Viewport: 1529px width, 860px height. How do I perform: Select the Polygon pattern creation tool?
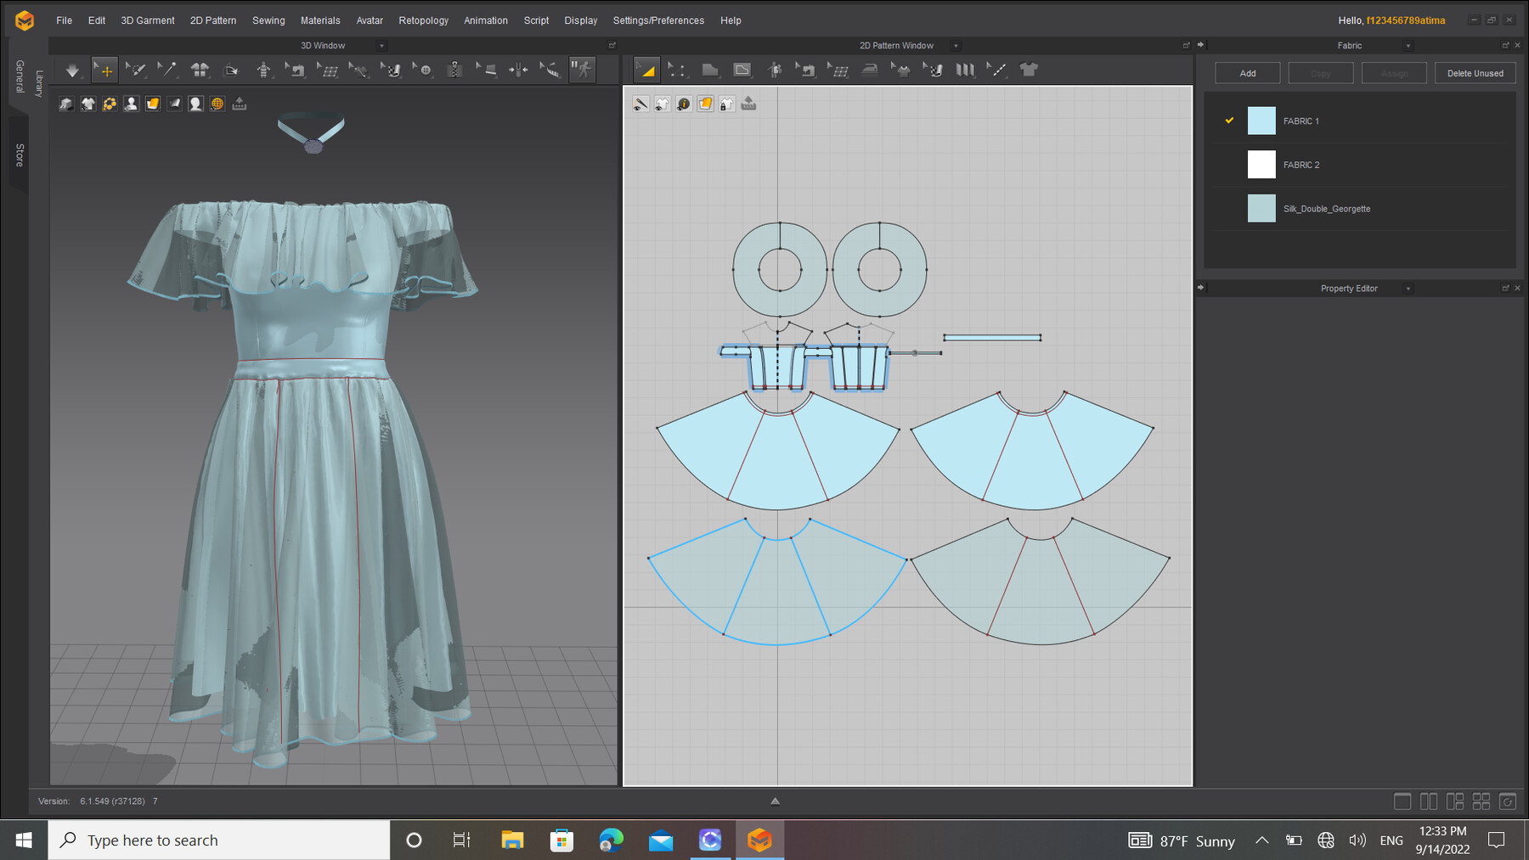point(709,70)
